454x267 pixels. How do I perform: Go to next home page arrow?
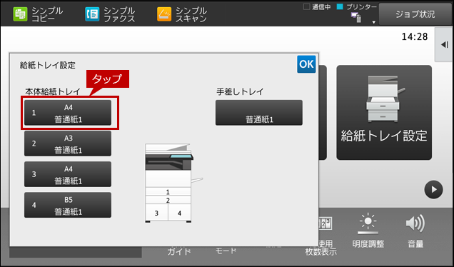pos(433,190)
